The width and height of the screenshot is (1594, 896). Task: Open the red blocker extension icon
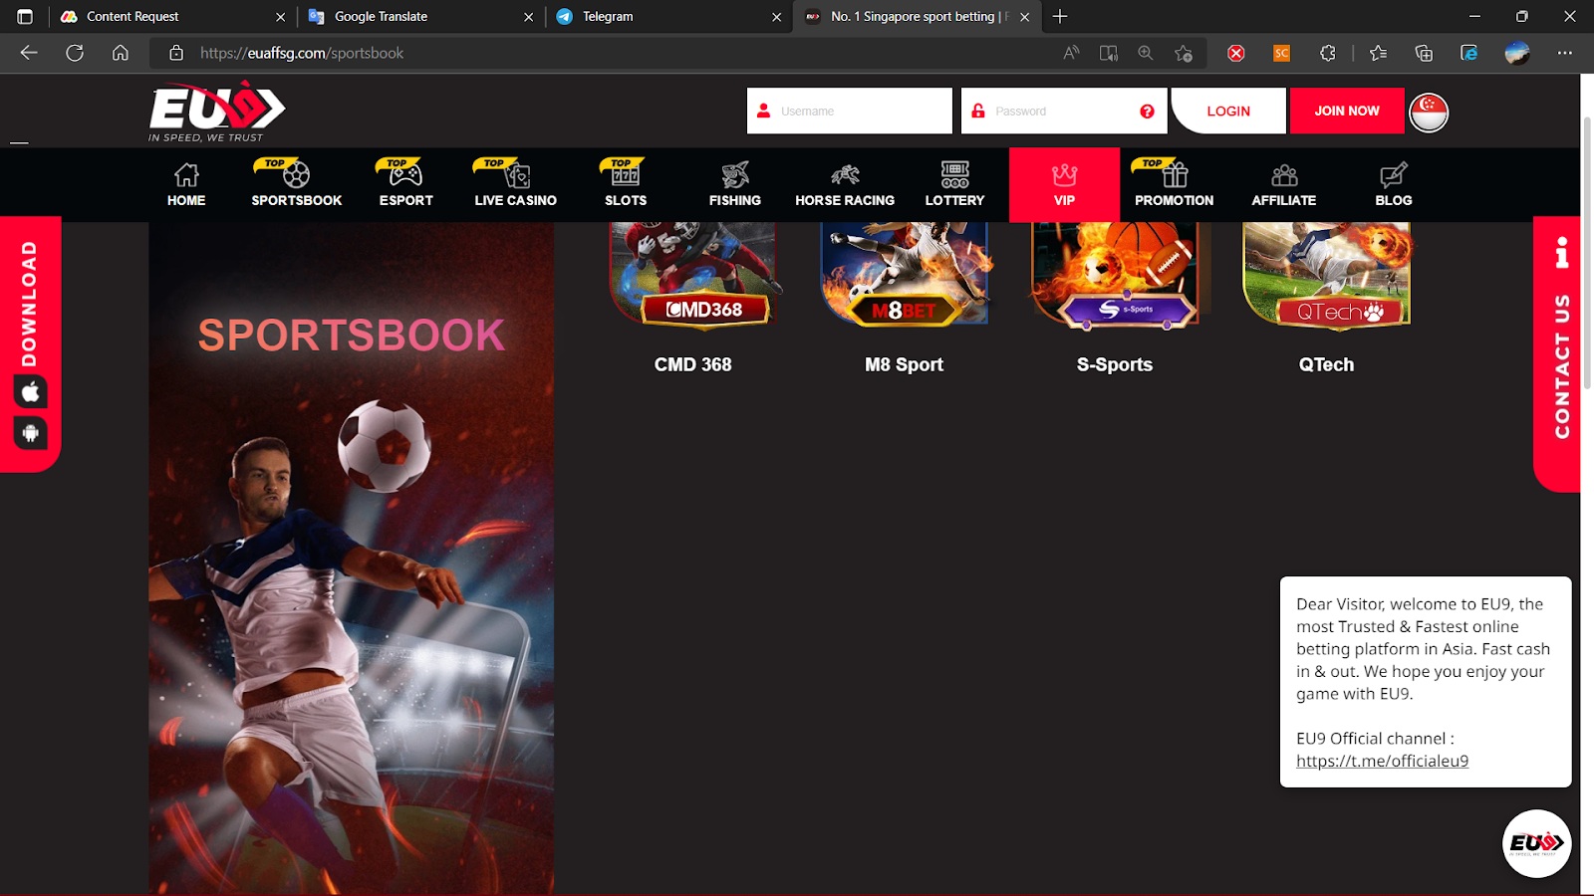1235,53
